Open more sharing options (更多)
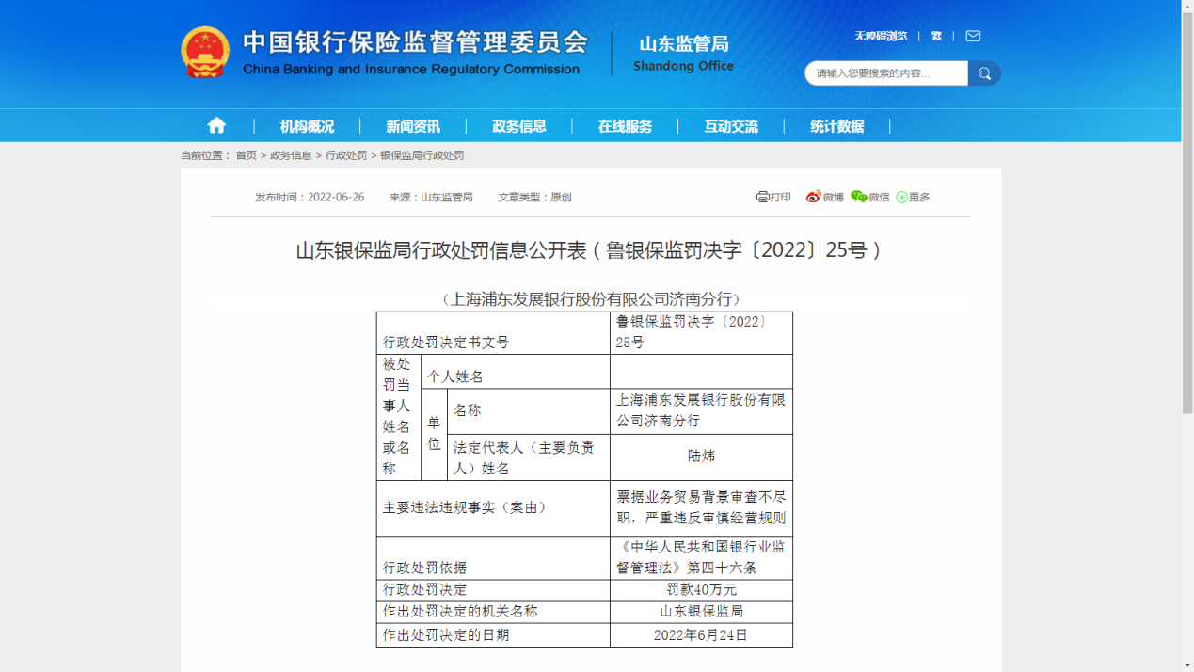 pos(914,197)
